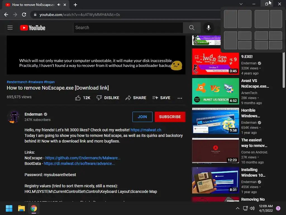This screenshot has width=286, height=215.
Task: Start voice search with the microphone icon
Action: 208,28
